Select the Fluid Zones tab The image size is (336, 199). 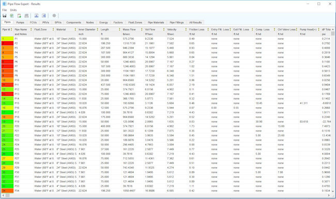(135, 23)
